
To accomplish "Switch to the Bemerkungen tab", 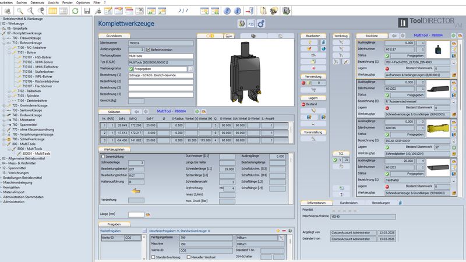I will tap(381, 203).
